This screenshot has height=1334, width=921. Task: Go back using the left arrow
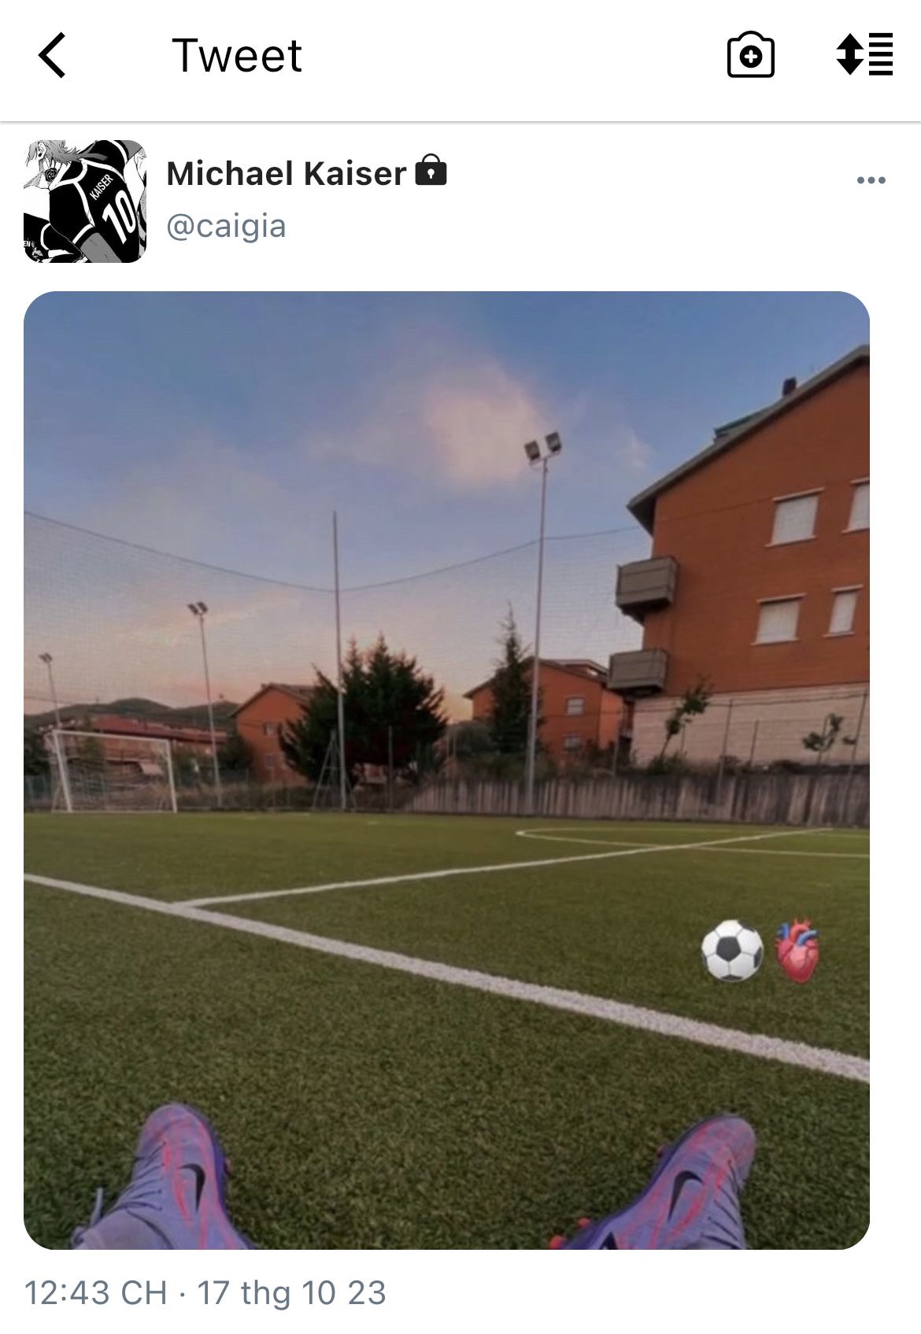(52, 55)
